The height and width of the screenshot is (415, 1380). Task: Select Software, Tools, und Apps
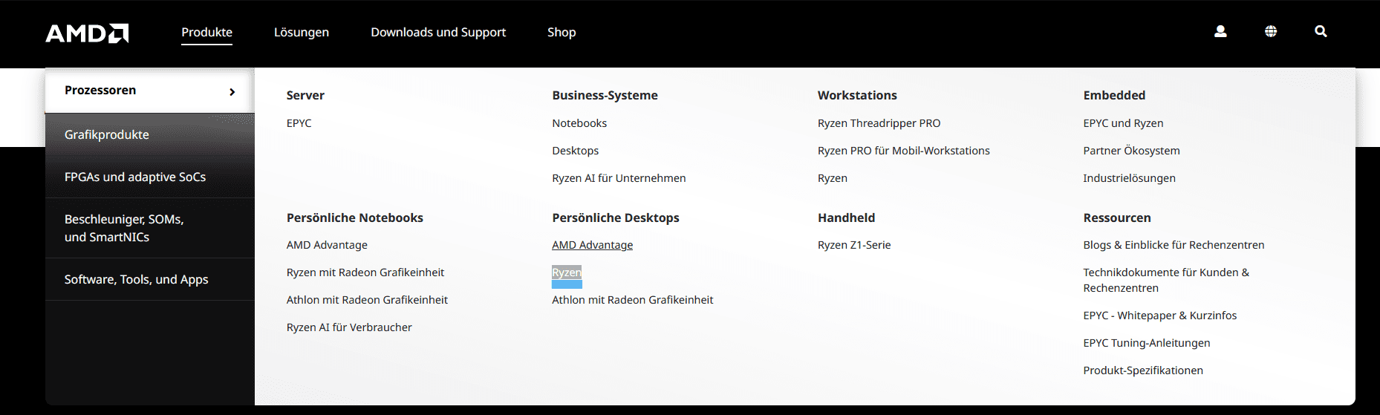(150, 279)
